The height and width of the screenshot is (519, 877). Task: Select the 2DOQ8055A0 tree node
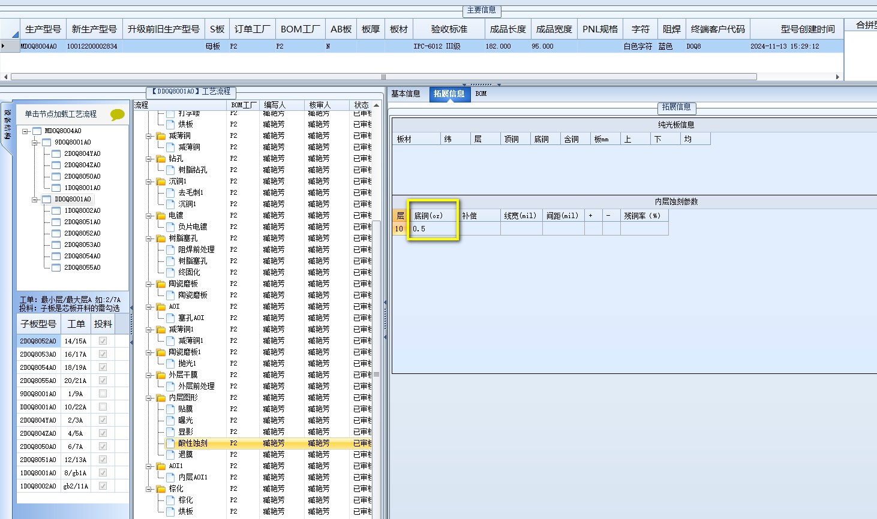point(82,268)
